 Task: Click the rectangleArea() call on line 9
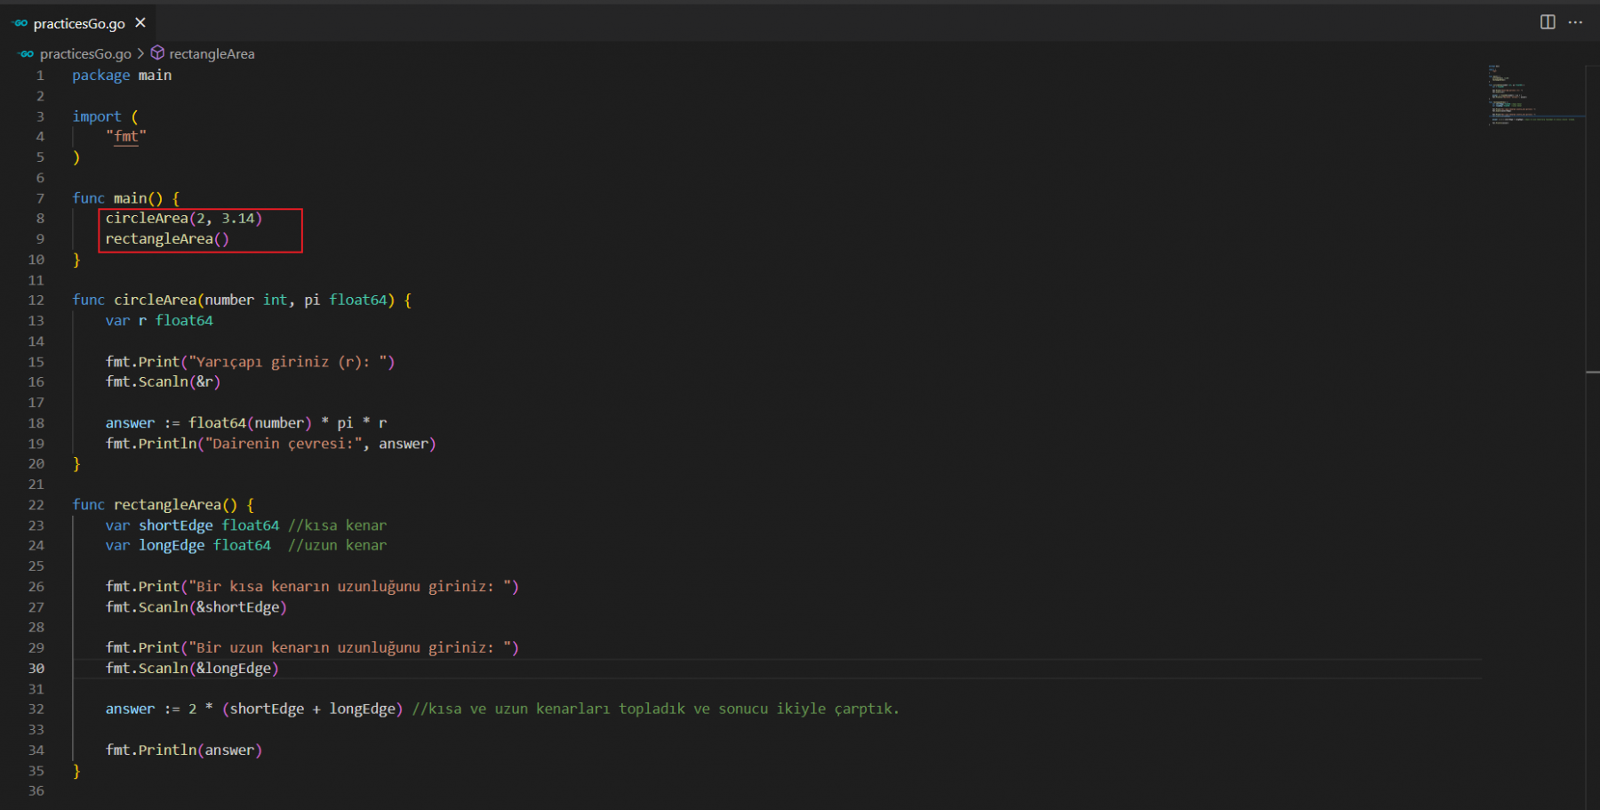(167, 239)
